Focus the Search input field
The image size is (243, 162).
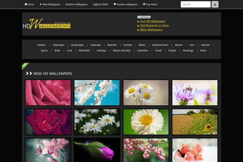(196, 4)
